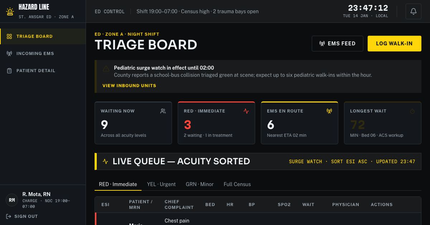The width and height of the screenshot is (430, 225).
Task: Click the Chief Complaint column header
Action: [179, 205]
